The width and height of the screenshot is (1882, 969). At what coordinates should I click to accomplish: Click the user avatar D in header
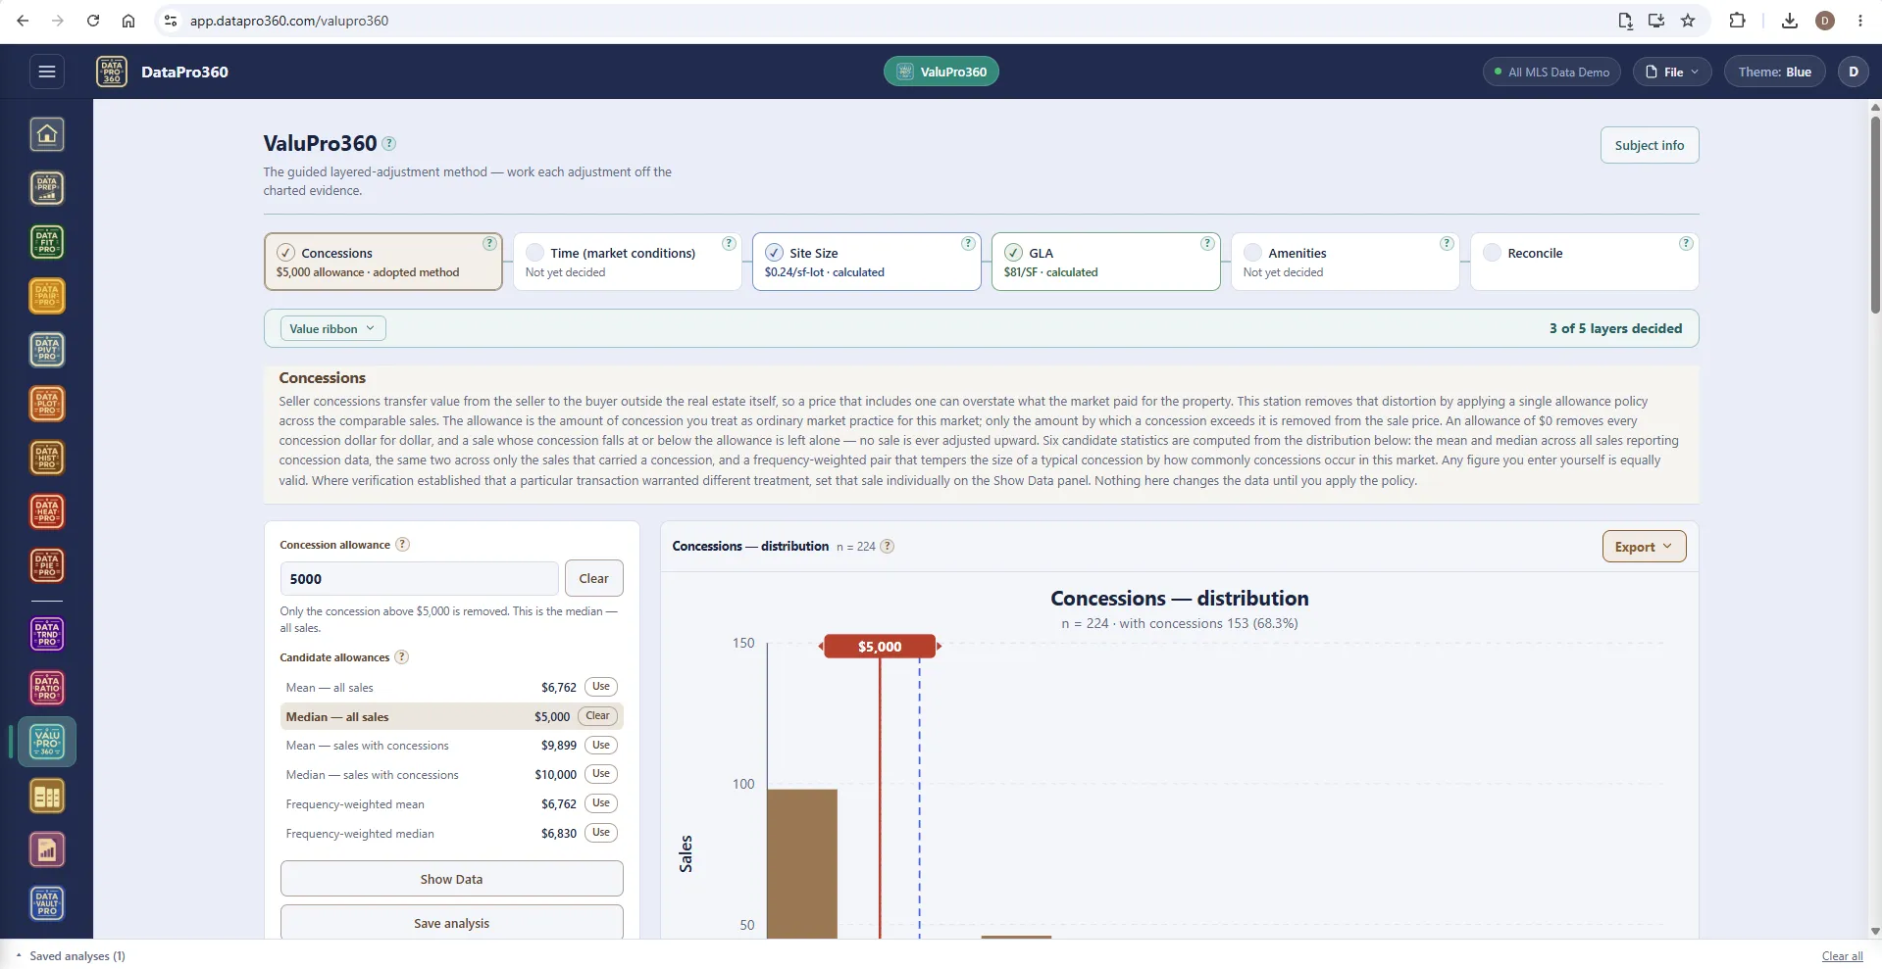pos(1853,72)
